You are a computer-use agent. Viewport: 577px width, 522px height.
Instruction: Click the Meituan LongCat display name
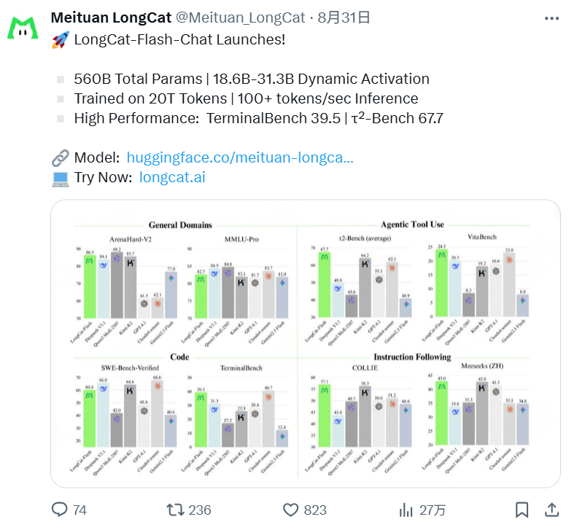pos(111,17)
